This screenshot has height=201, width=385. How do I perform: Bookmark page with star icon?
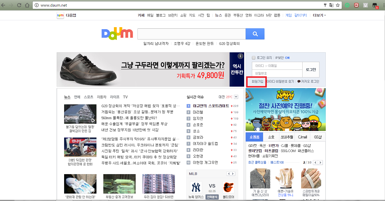(338, 5)
